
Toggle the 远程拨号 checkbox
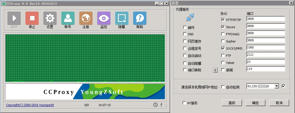(x=185, y=49)
